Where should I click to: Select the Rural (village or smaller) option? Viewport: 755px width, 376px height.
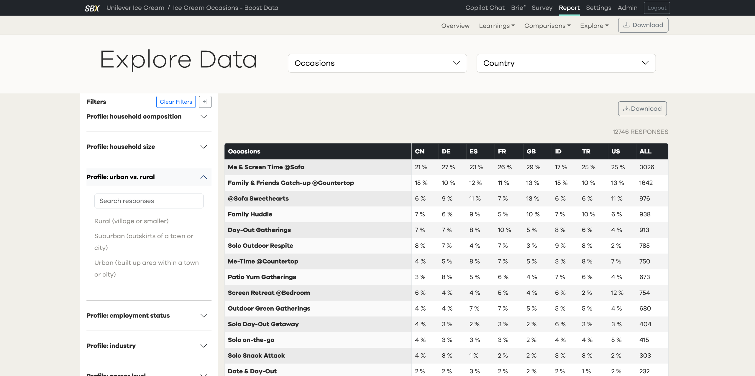click(131, 221)
